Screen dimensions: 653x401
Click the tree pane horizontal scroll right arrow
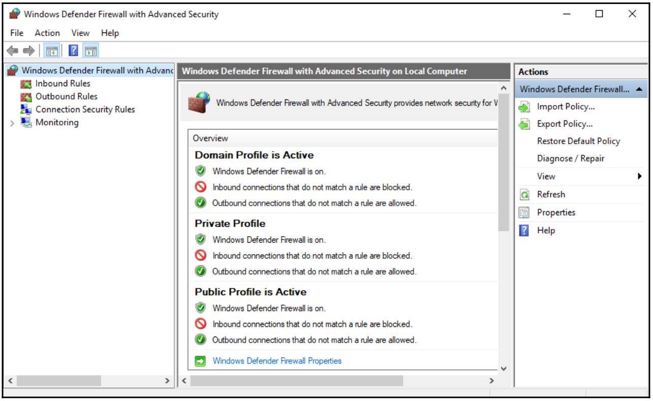coord(167,380)
